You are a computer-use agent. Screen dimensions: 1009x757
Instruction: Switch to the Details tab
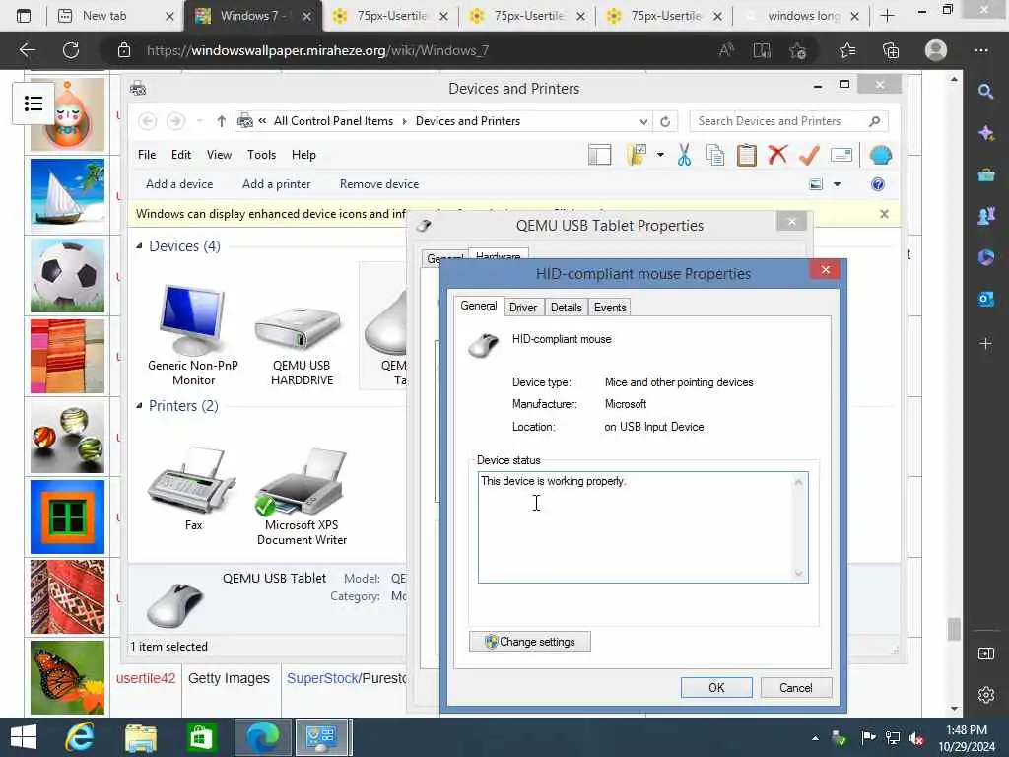pyautogui.click(x=566, y=308)
